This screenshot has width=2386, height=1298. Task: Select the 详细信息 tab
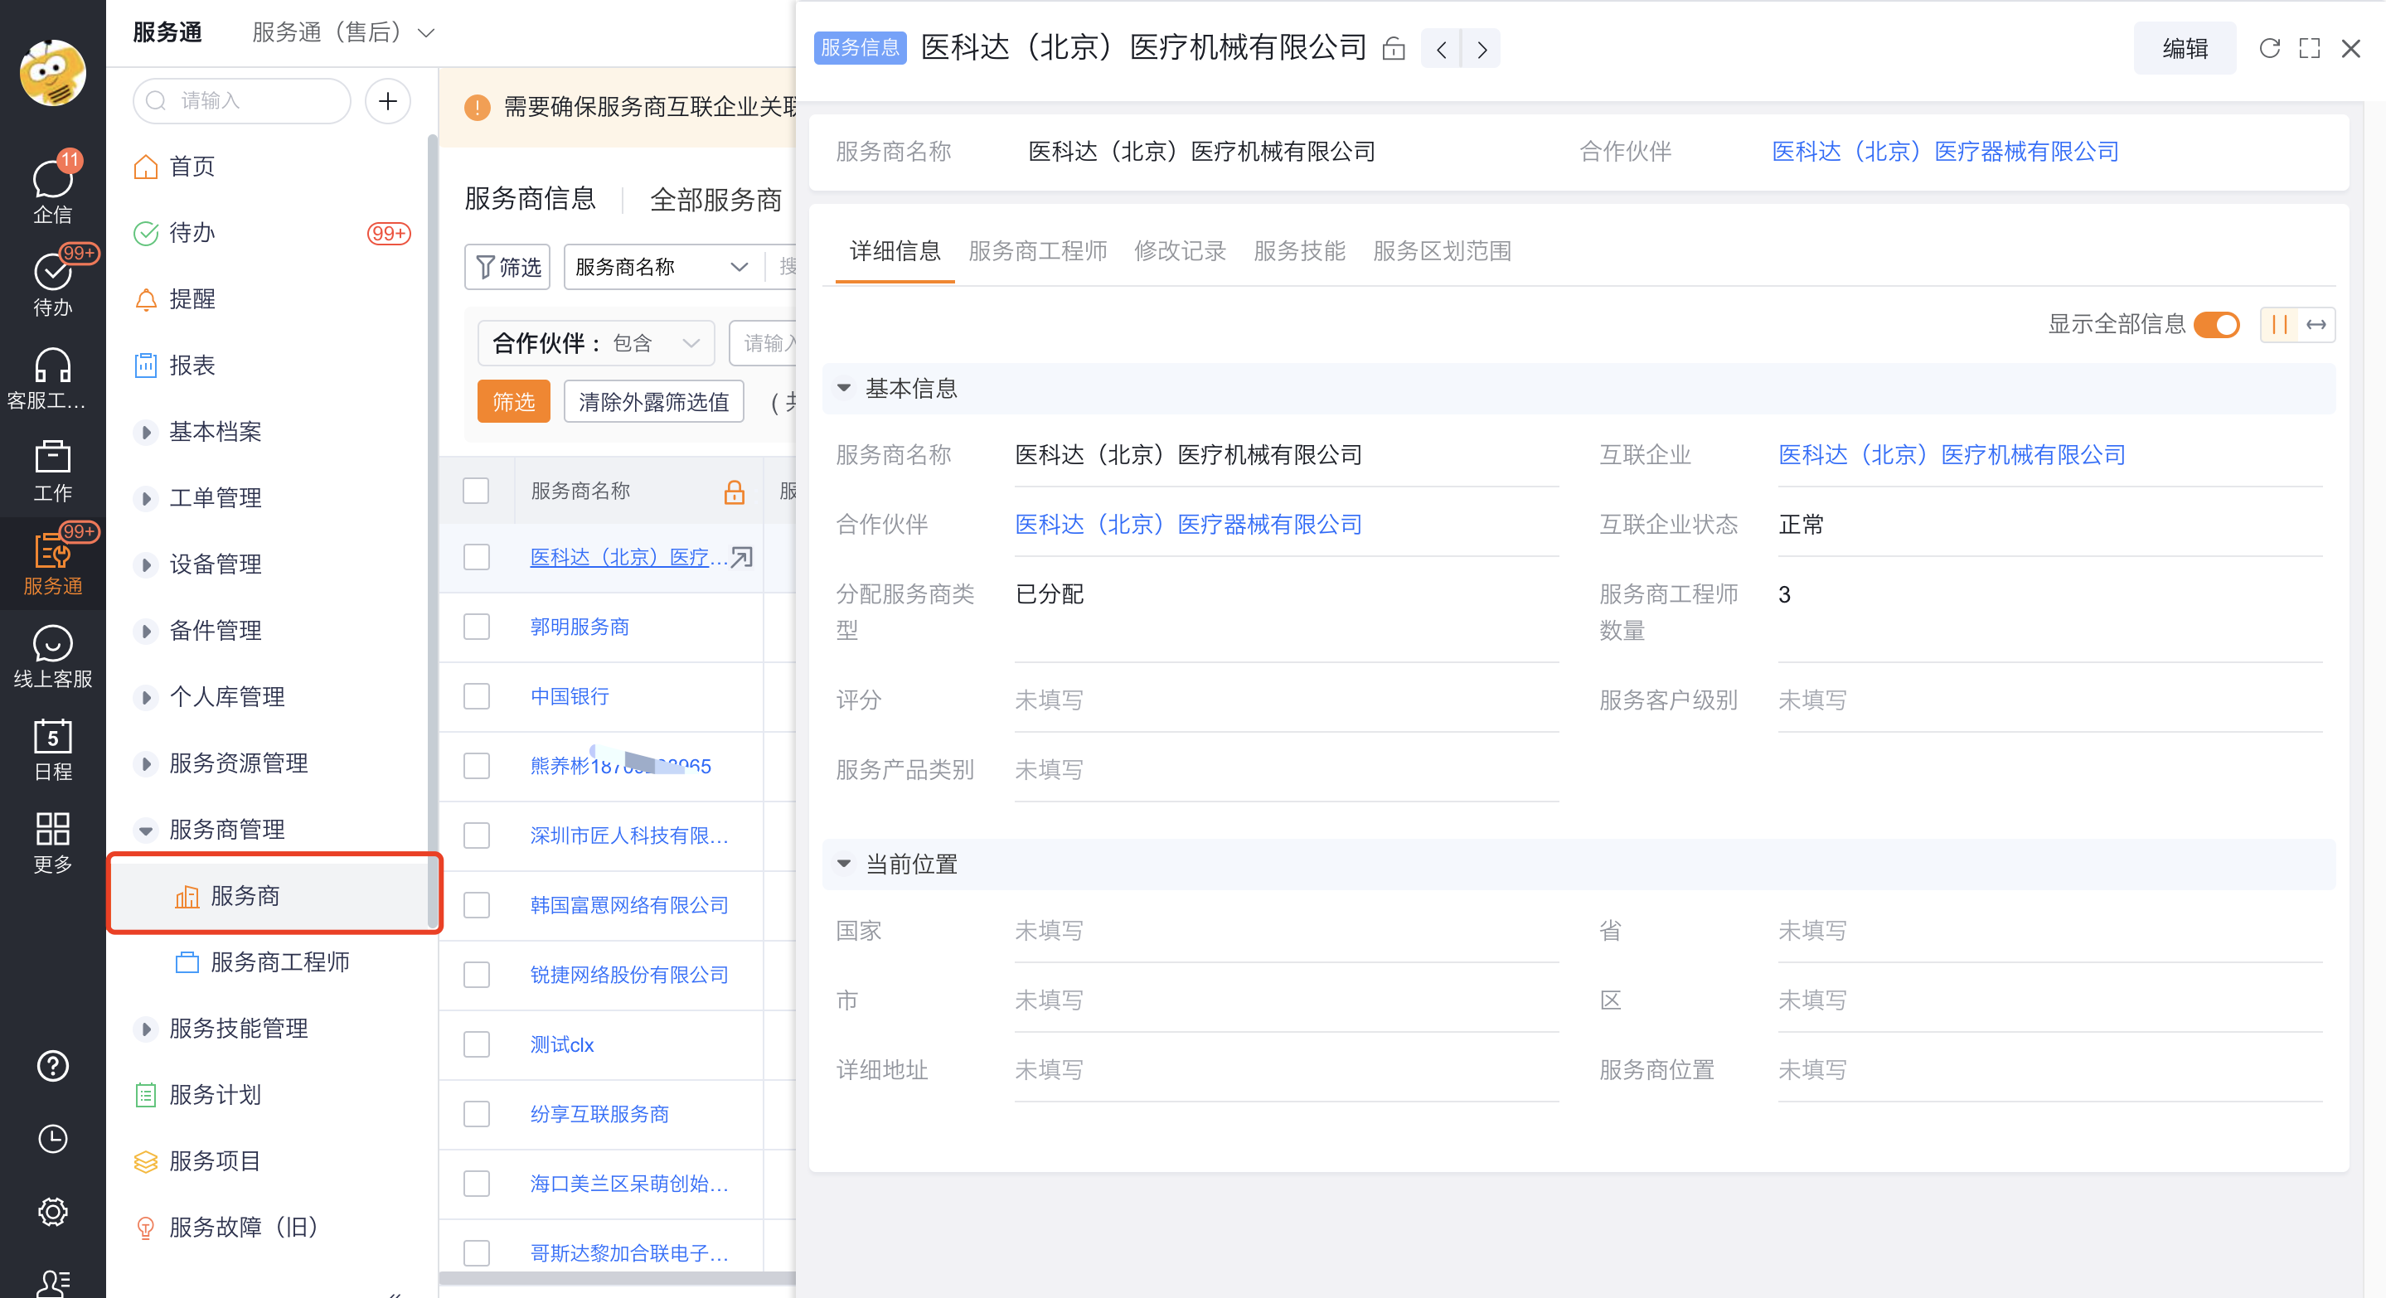(x=895, y=251)
